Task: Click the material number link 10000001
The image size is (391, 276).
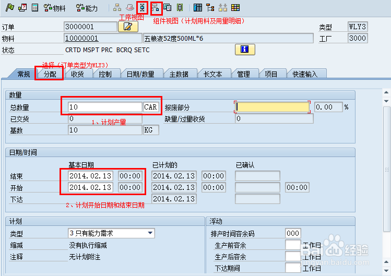Action: click(81, 38)
